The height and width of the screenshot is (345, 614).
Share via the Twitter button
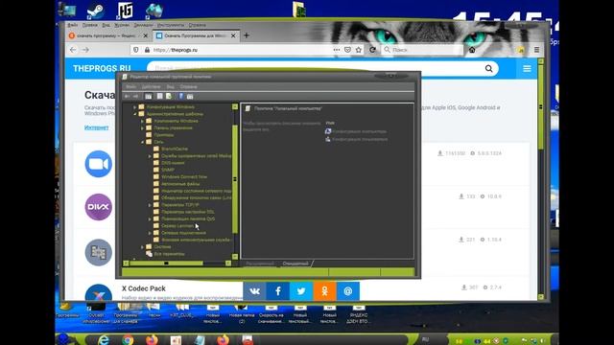301,291
